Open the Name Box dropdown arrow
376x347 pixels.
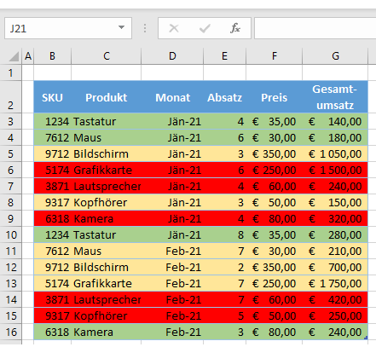tap(122, 27)
